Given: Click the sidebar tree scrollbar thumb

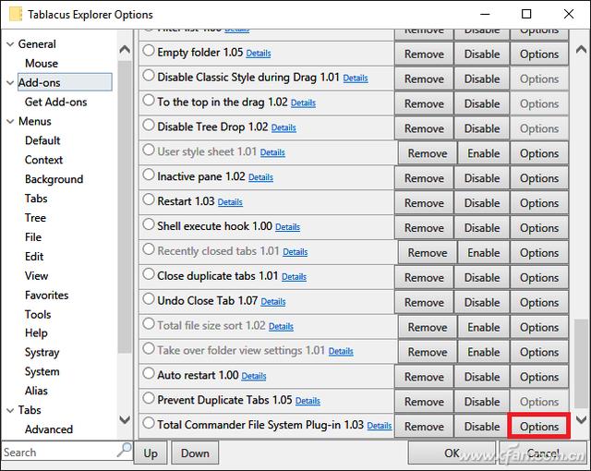Looking at the screenshot, I should [125, 207].
